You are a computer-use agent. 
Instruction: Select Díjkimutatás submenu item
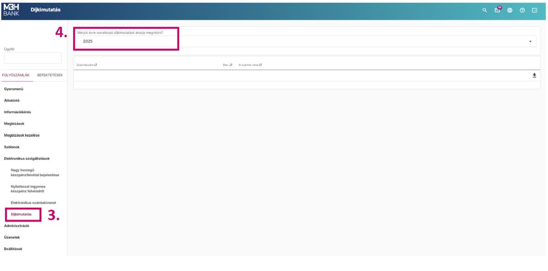coord(21,214)
